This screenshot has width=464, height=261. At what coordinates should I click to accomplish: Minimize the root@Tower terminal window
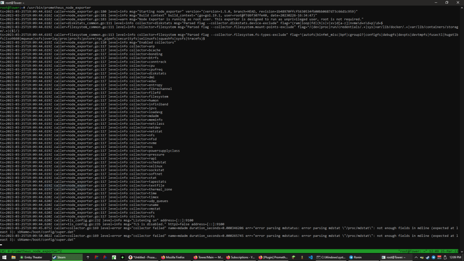436,2
